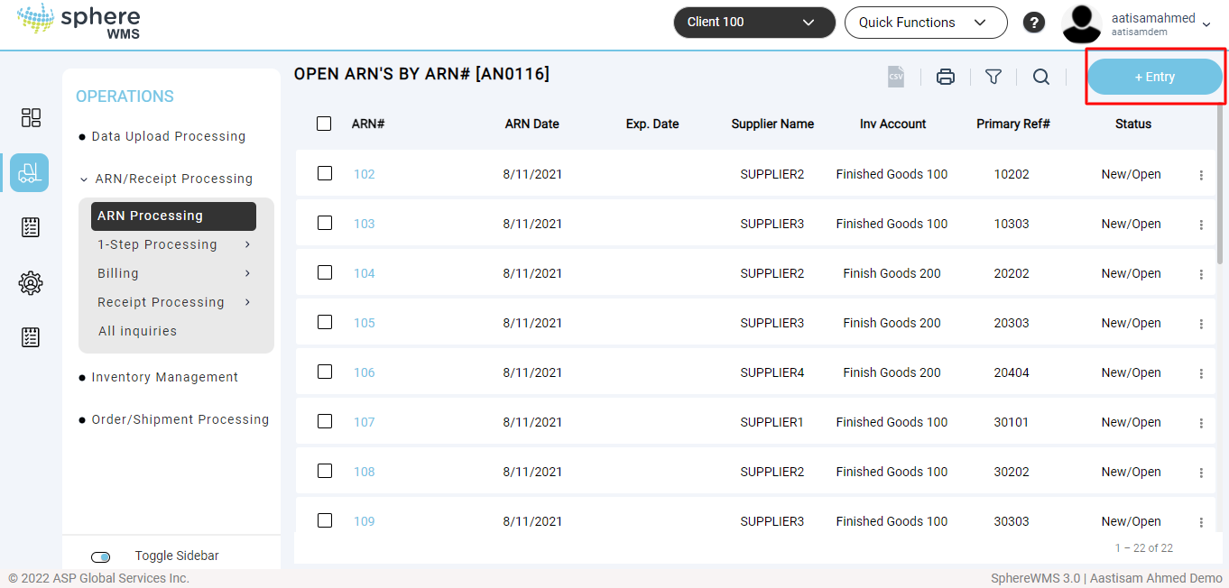Sort by the Supplier Name column header
Image resolution: width=1229 pixels, height=588 pixels.
click(x=772, y=124)
